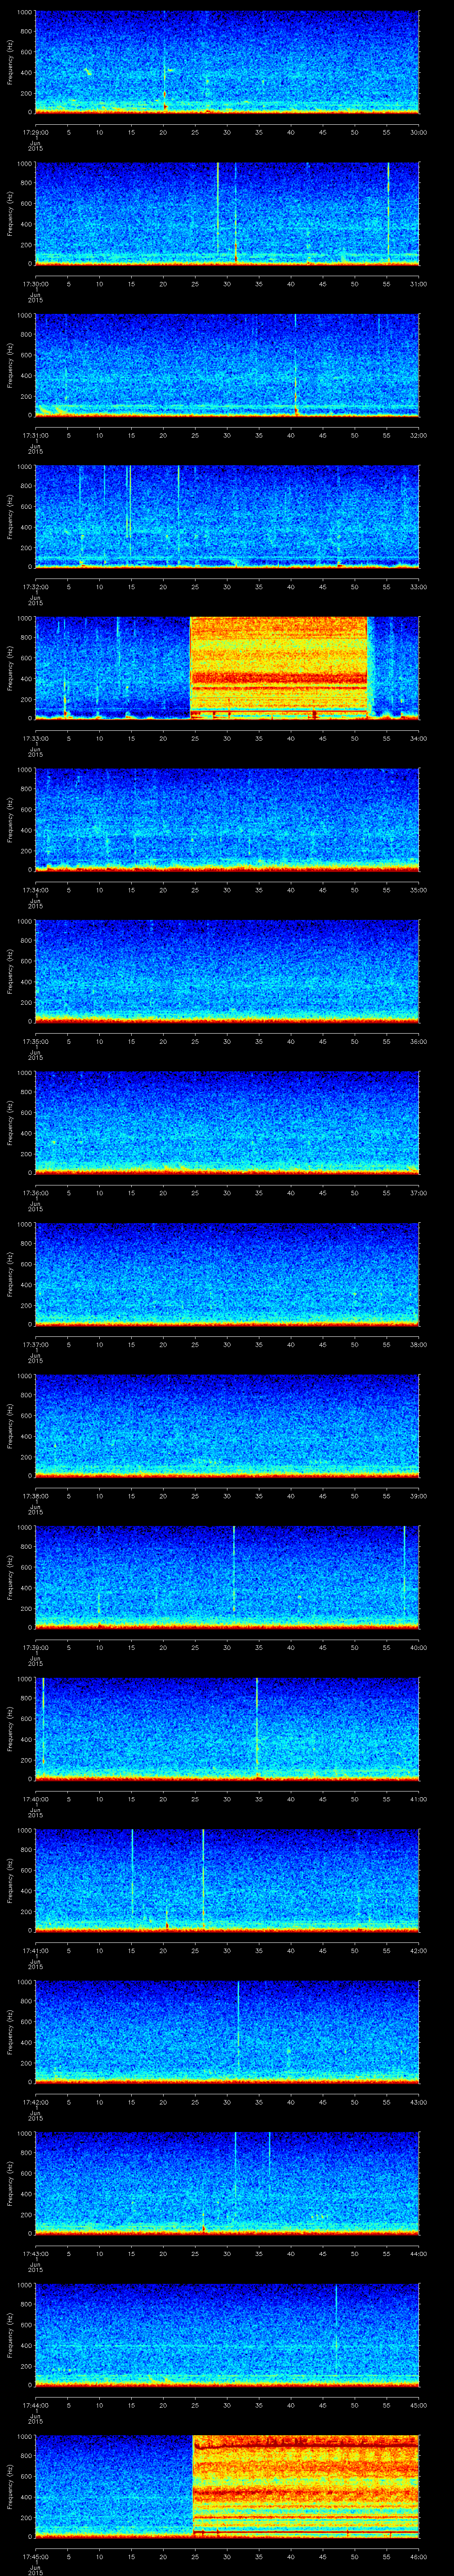The height and width of the screenshot is (2576, 454).
Task: Select the spectrogram panel starting at 17:43:00
Action: coord(227,2183)
